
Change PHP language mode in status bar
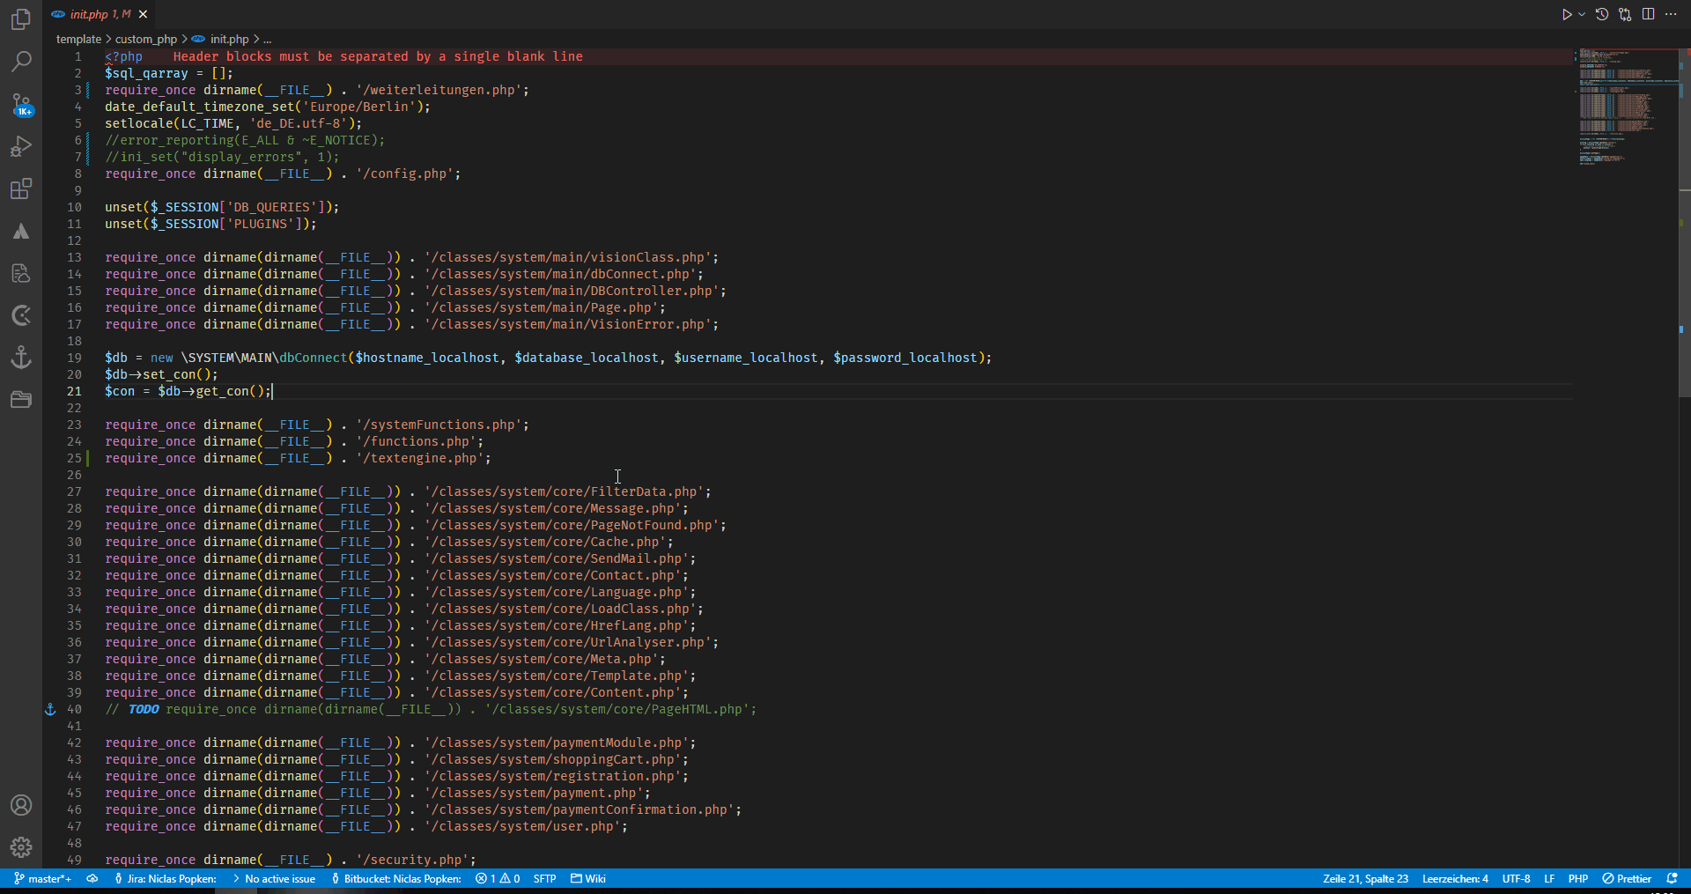coord(1577,878)
